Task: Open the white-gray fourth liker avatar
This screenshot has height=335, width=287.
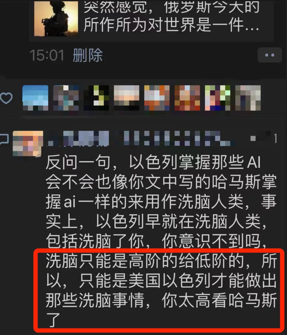Action: coord(126,98)
